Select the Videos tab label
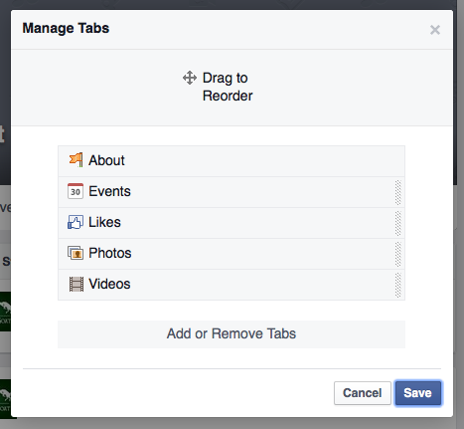 pos(109,284)
